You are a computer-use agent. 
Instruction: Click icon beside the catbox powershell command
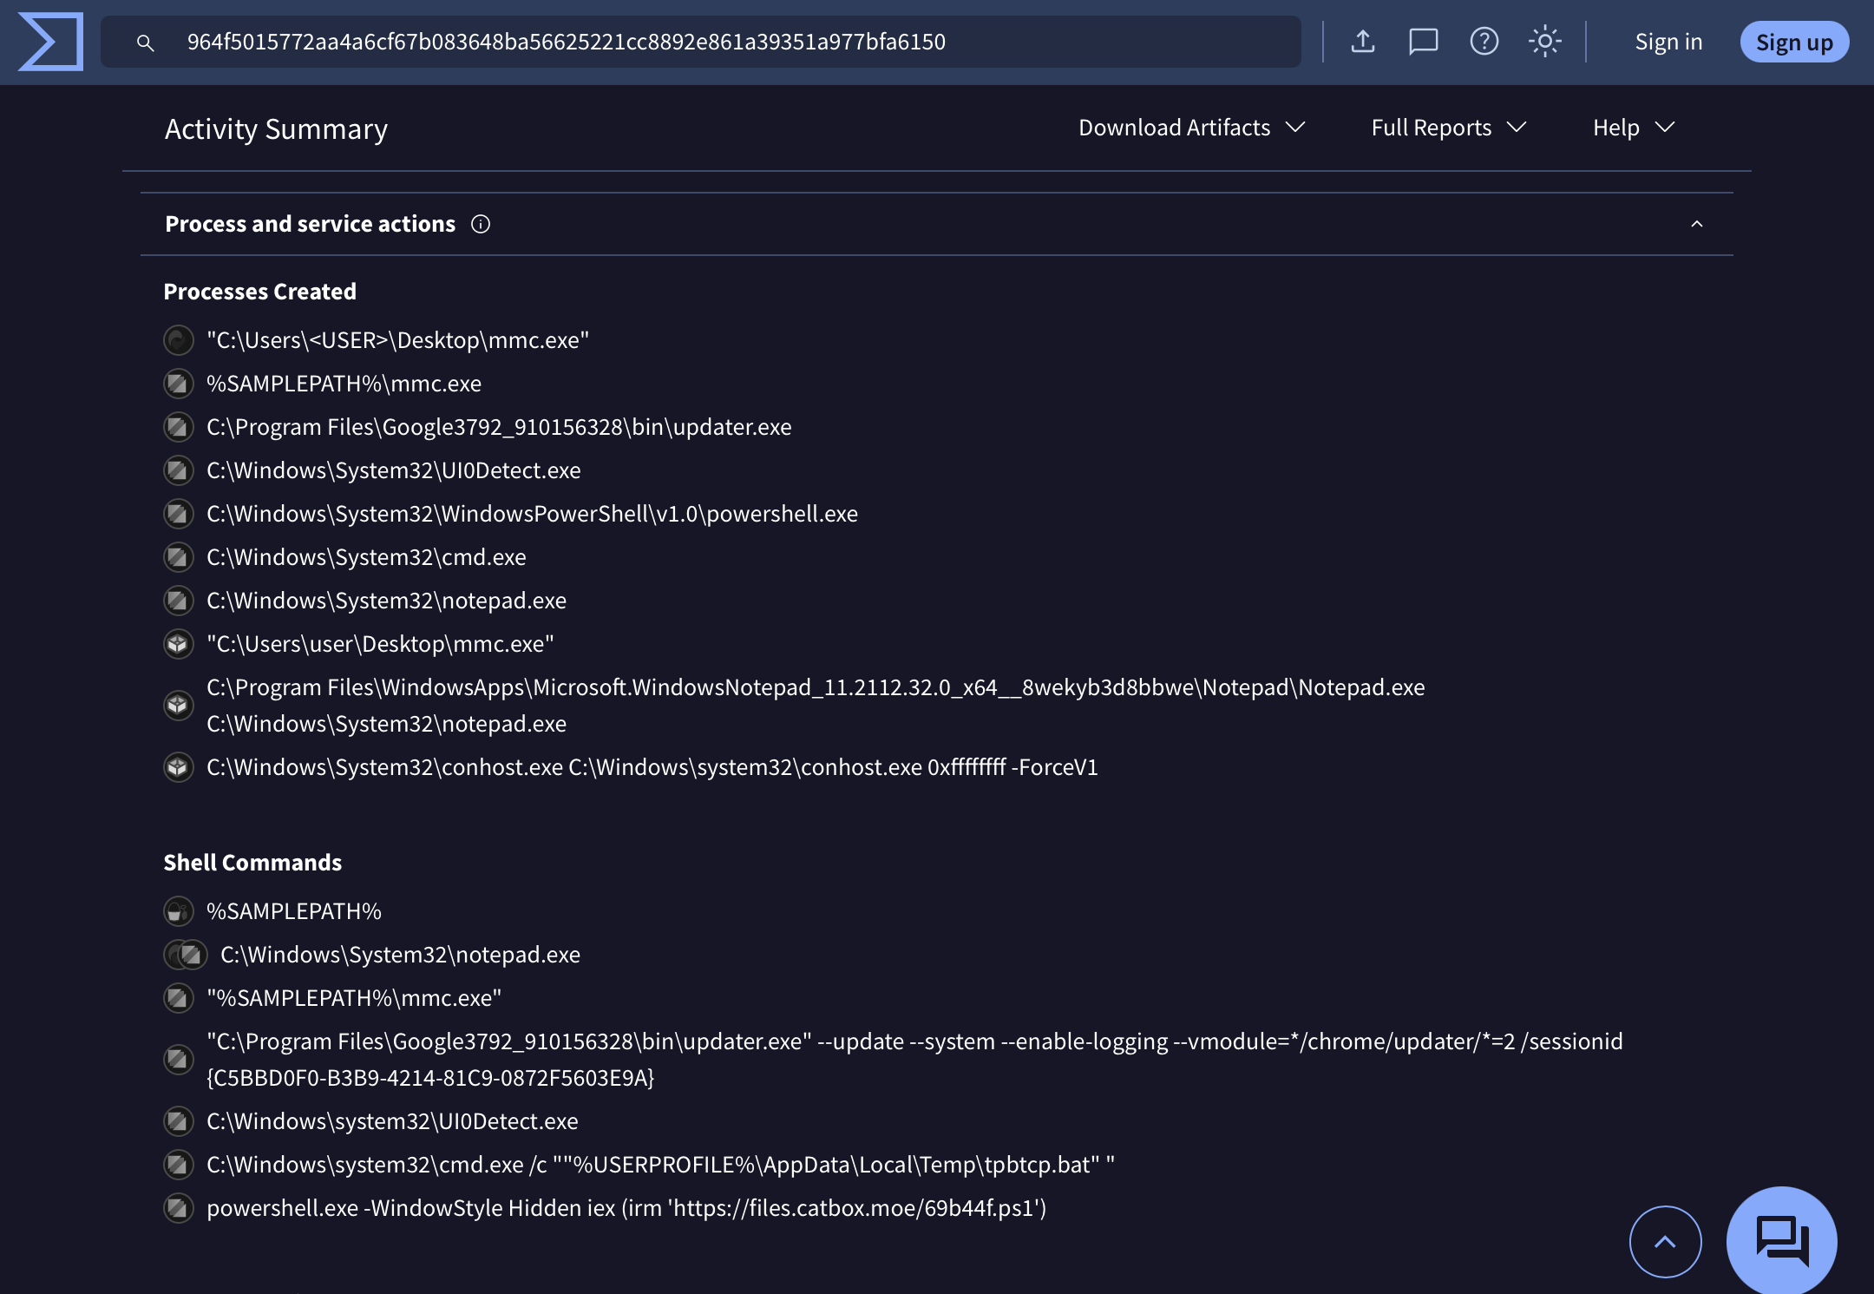pyautogui.click(x=179, y=1208)
